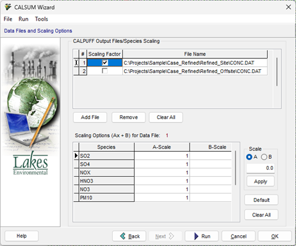Check the Scaling Factor box for file 2

click(104, 71)
